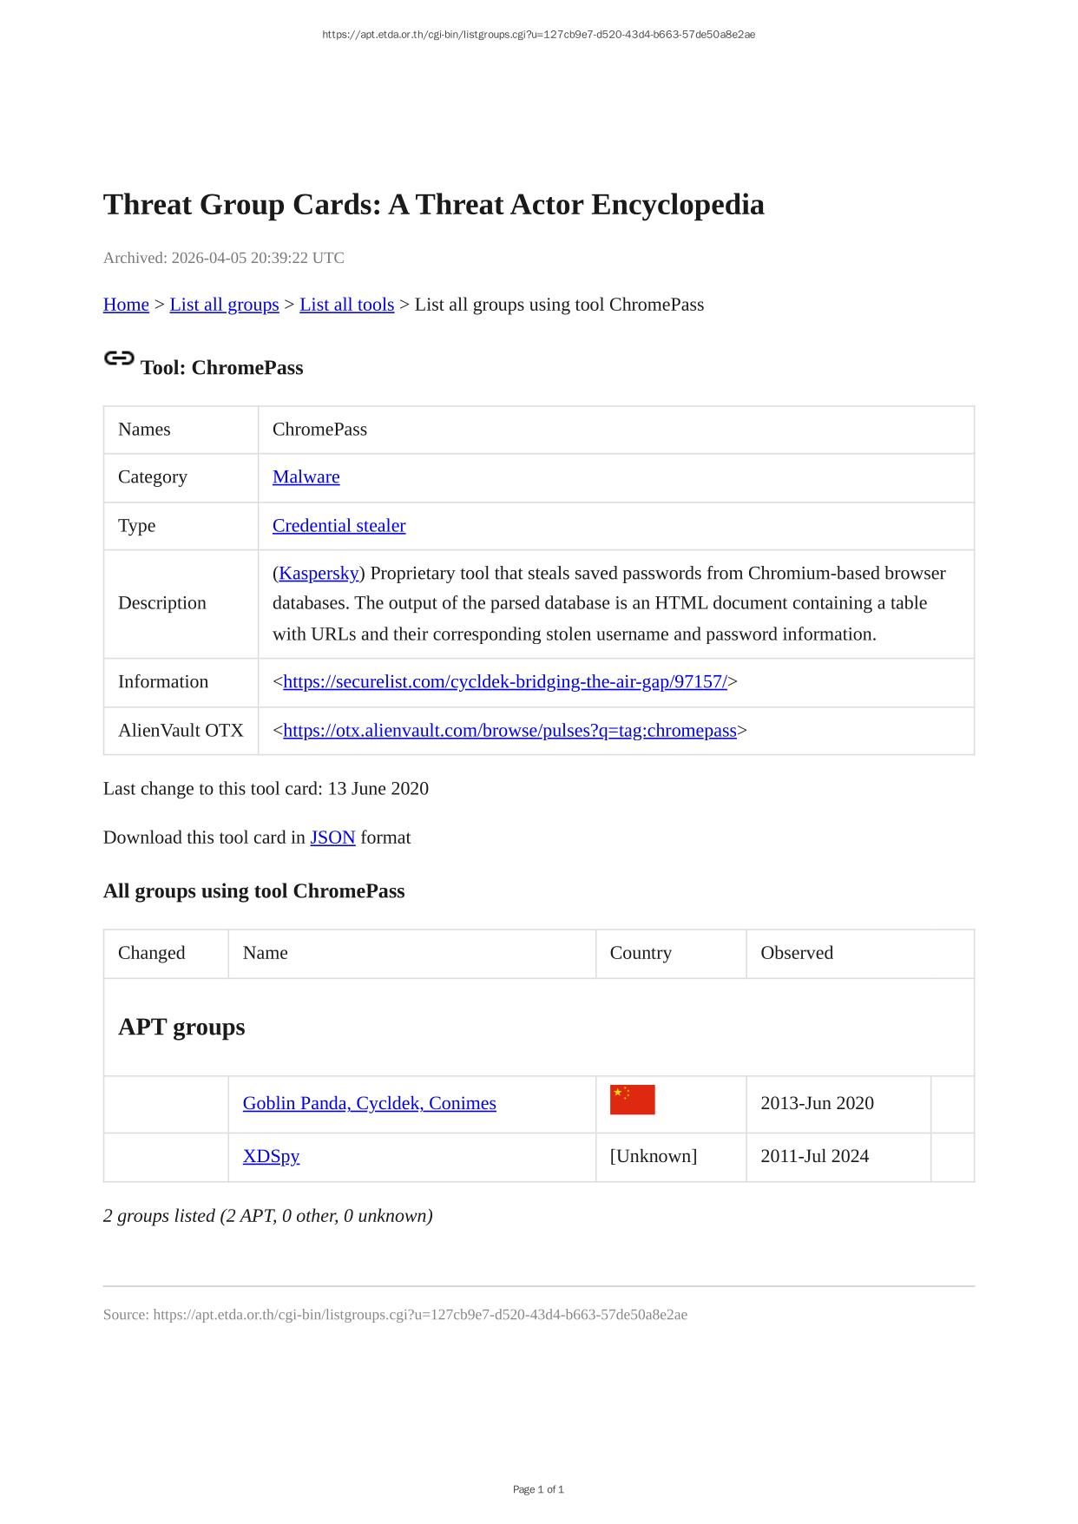Open the Malware category link
Viewport: 1078px width, 1524px height.
[306, 477]
